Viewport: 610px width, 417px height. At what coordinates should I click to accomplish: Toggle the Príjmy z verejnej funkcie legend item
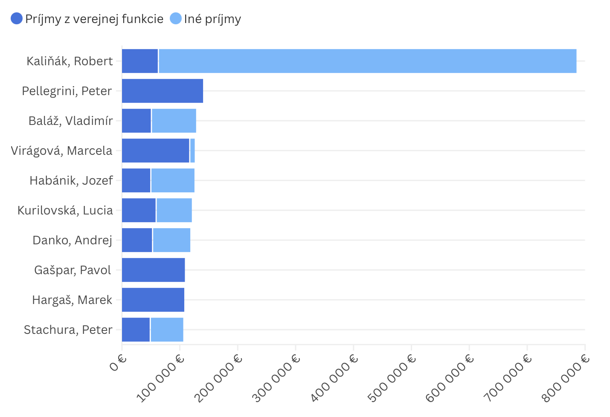94,19
